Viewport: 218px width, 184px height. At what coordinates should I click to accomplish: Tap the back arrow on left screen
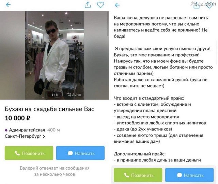click(x=8, y=5)
